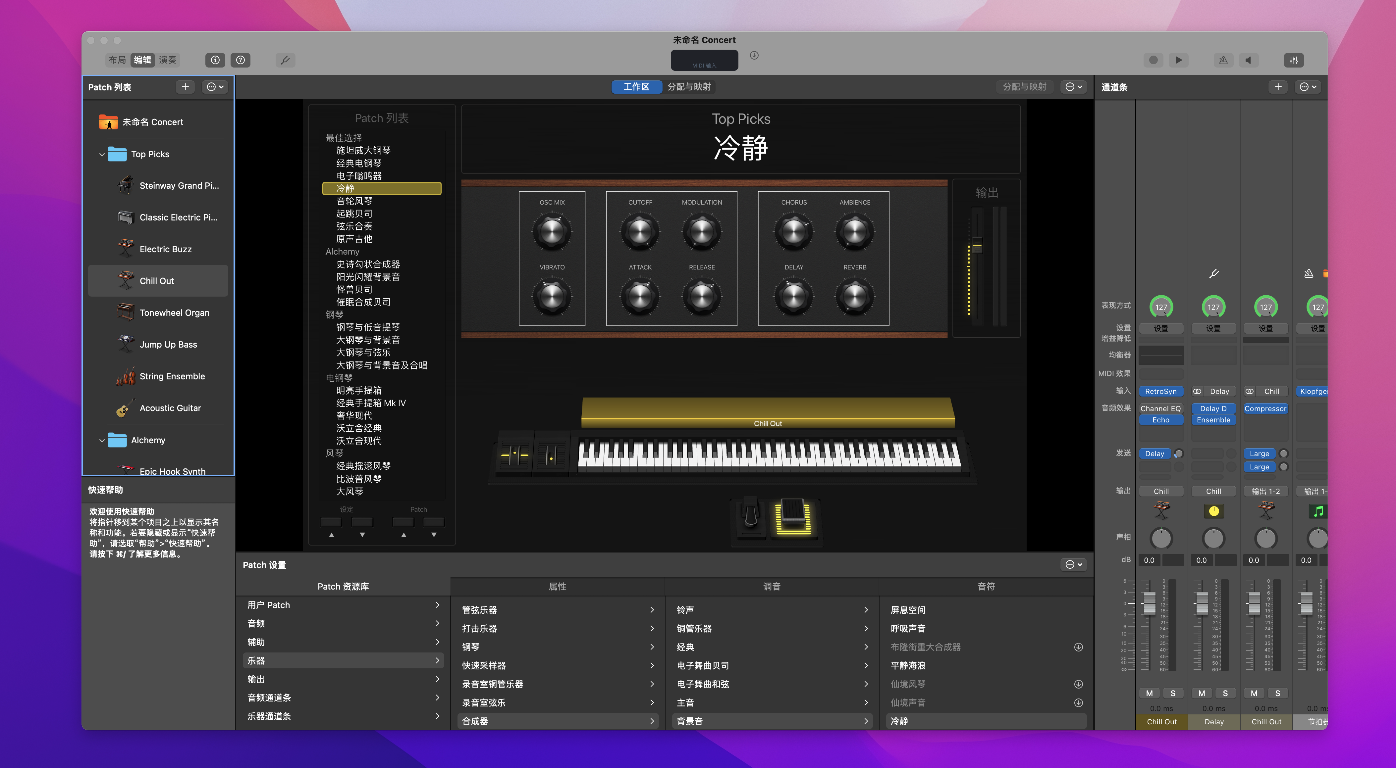Viewport: 1396px width, 768px height.
Task: Click the tuner icon in toolbar
Action: tap(285, 60)
